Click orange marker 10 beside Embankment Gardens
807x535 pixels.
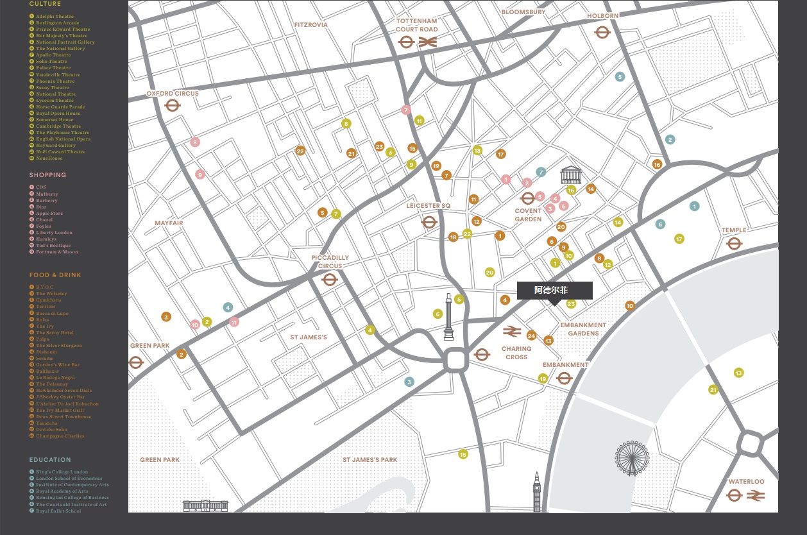[x=630, y=306]
